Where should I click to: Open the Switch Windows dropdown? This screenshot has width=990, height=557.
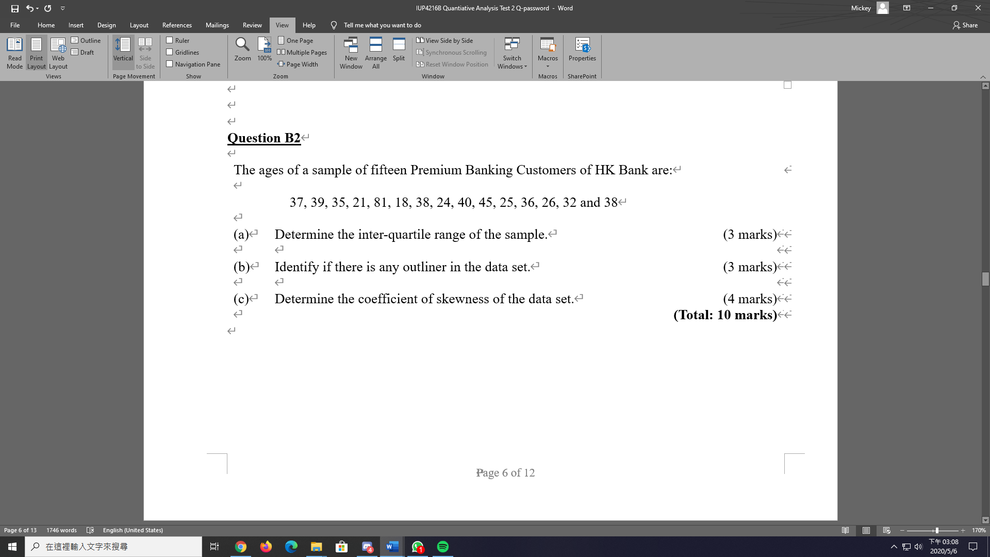[511, 54]
